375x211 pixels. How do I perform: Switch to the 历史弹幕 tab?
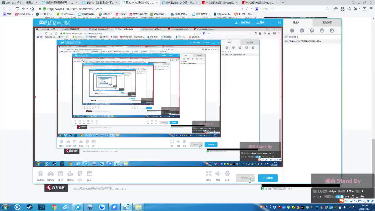click(327, 23)
